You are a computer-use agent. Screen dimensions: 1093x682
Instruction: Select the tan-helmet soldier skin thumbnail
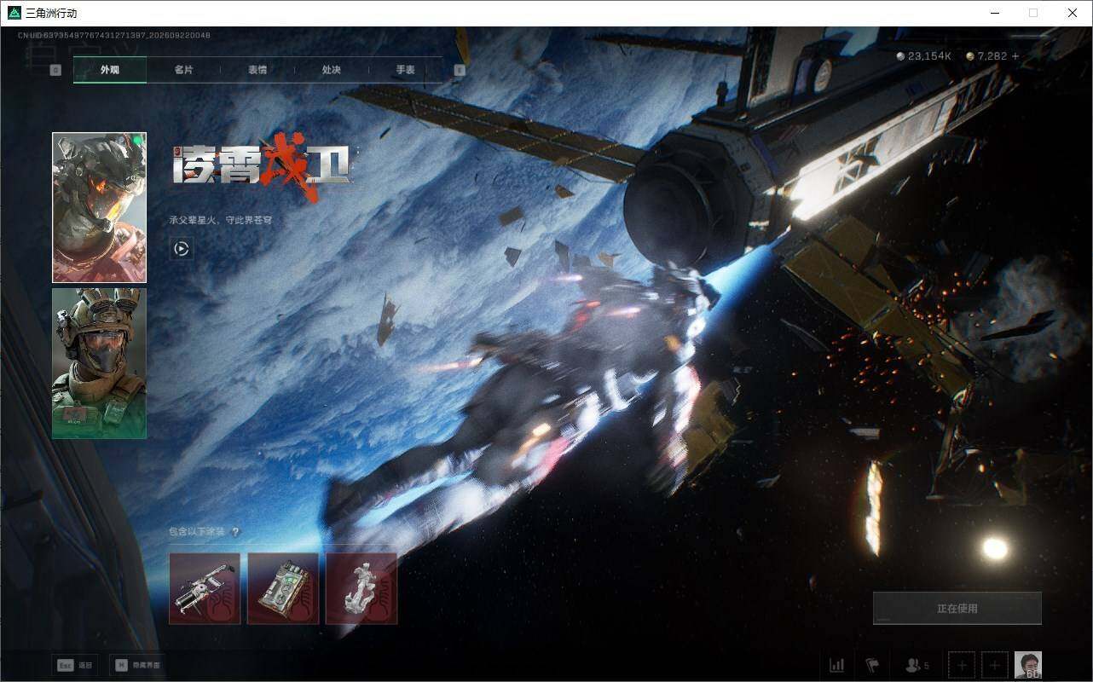(99, 363)
